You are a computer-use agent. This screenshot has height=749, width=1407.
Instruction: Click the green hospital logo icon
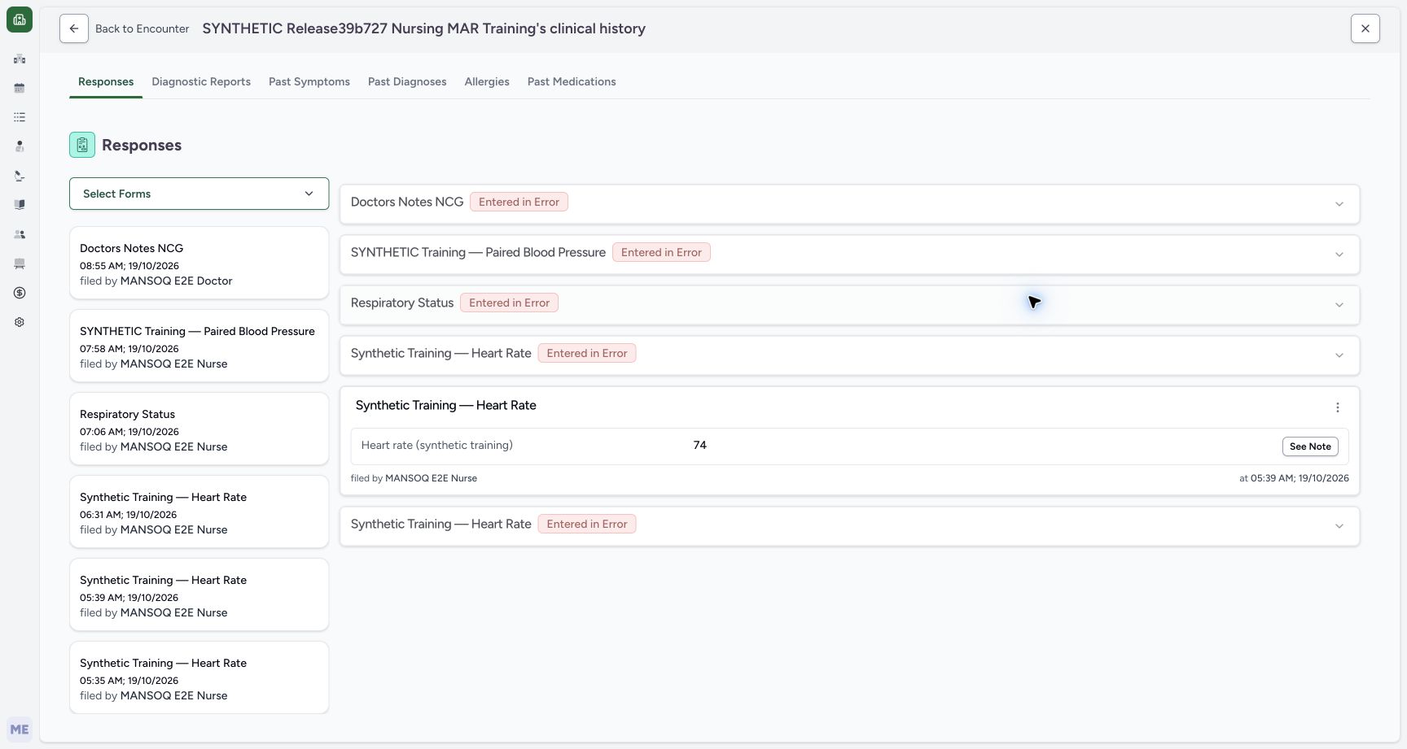pyautogui.click(x=20, y=20)
